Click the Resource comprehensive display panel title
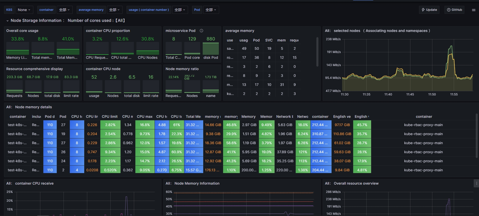479x216 pixels. point(35,69)
